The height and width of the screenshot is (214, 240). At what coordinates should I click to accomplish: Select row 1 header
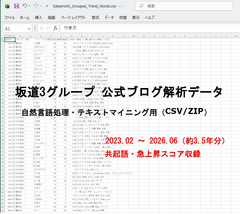click(x=3, y=40)
